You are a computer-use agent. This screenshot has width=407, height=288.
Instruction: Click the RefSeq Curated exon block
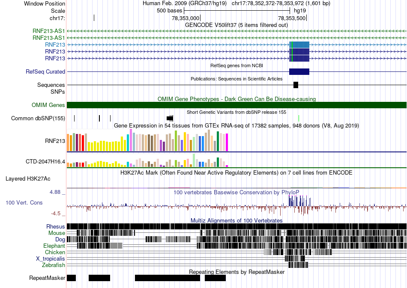tap(299, 71)
